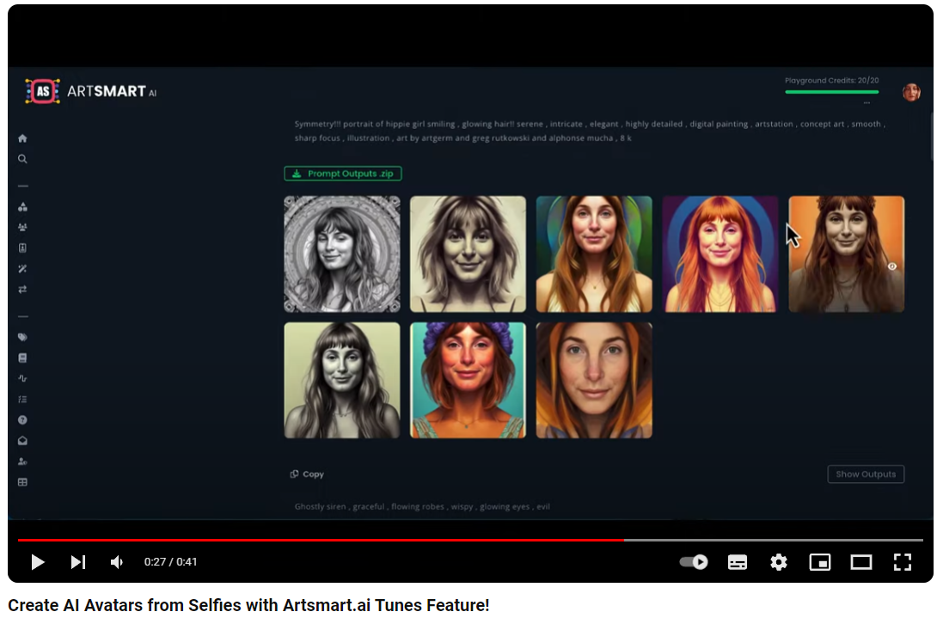This screenshot has height=624, width=937.
Task: Open the table grid sidebar icon
Action: [x=22, y=482]
